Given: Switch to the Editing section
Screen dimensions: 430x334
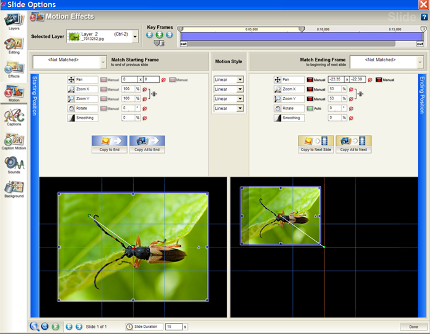Looking at the screenshot, I should tap(14, 45).
